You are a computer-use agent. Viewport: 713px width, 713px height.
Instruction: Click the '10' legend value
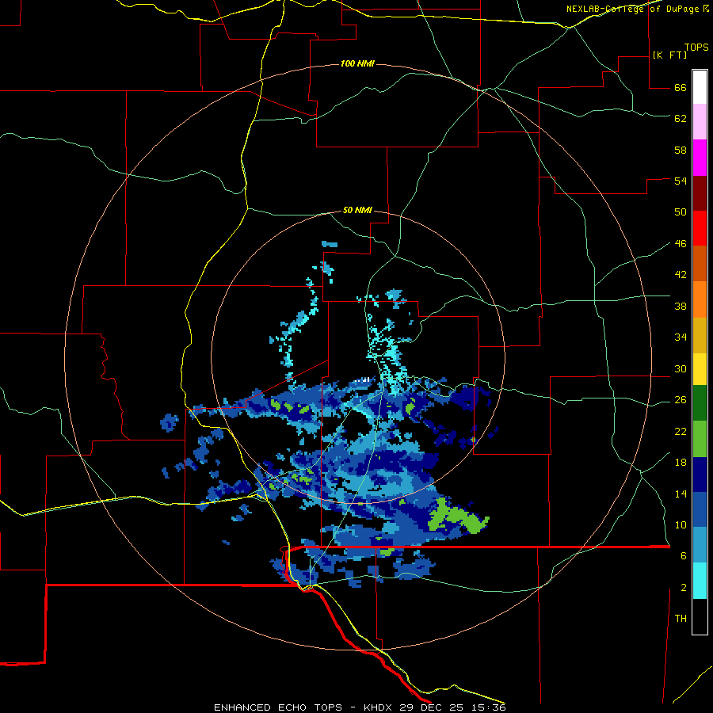pos(681,525)
